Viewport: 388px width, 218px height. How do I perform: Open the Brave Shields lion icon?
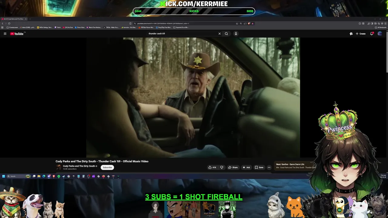(249, 23)
